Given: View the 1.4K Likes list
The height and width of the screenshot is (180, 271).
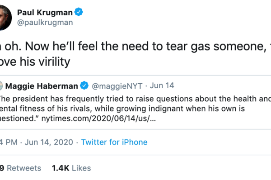Looking at the screenshot, I should 71,168.
